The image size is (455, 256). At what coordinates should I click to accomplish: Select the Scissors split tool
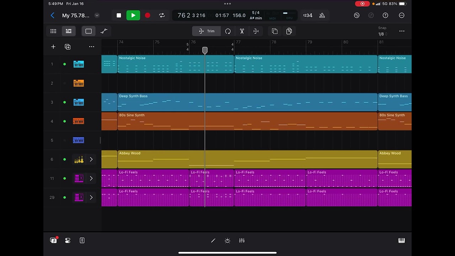(242, 31)
